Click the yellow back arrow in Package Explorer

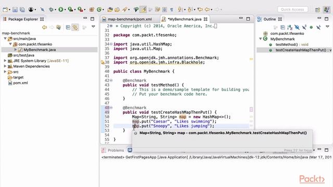pos(44,28)
